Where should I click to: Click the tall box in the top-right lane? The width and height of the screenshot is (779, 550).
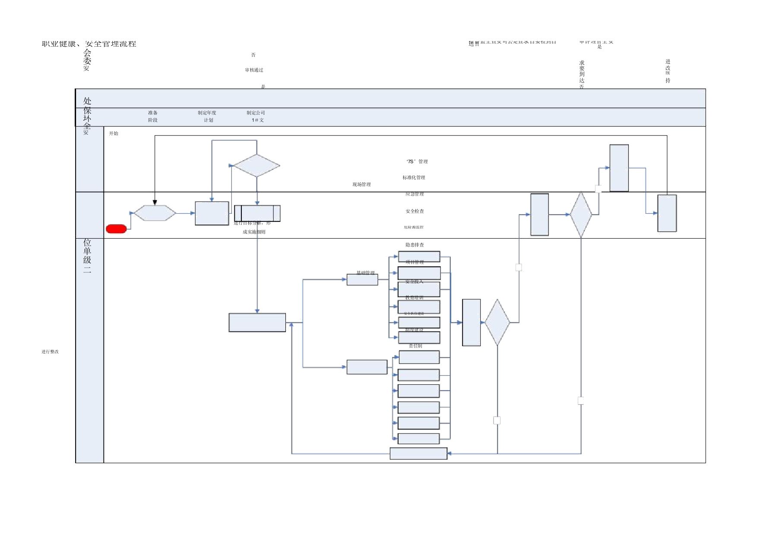tap(619, 168)
